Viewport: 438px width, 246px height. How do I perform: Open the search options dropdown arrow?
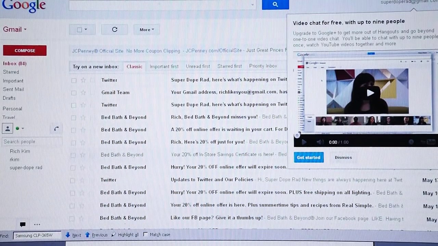coord(253,5)
